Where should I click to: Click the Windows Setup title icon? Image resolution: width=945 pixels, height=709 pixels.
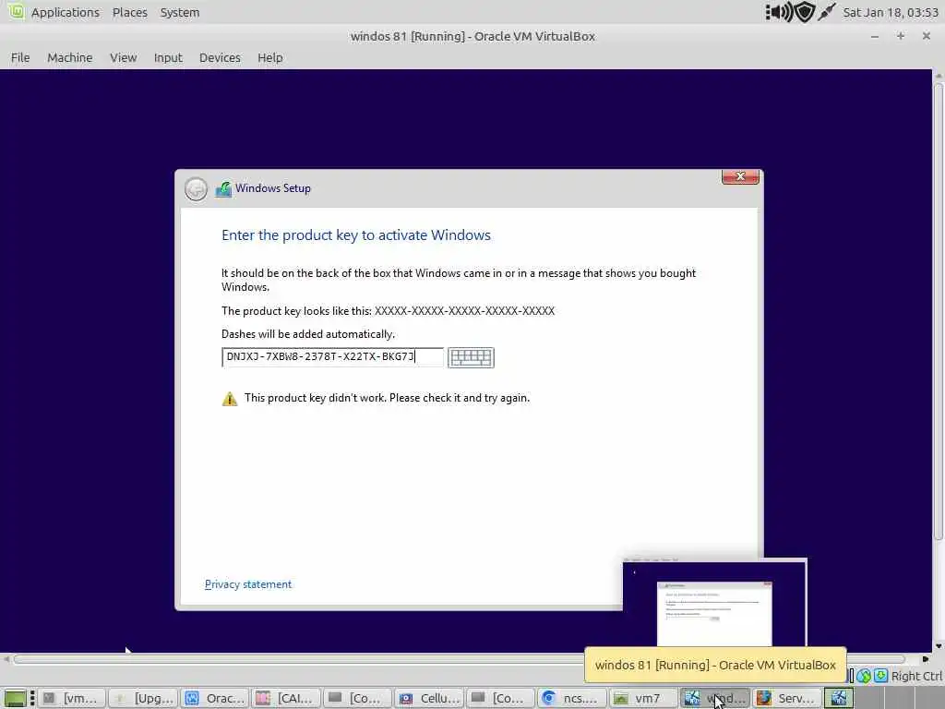223,188
